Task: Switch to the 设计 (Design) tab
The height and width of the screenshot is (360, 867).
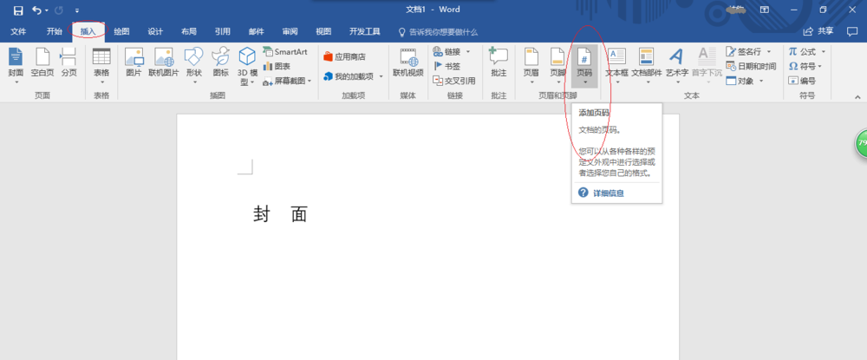Action: (155, 31)
